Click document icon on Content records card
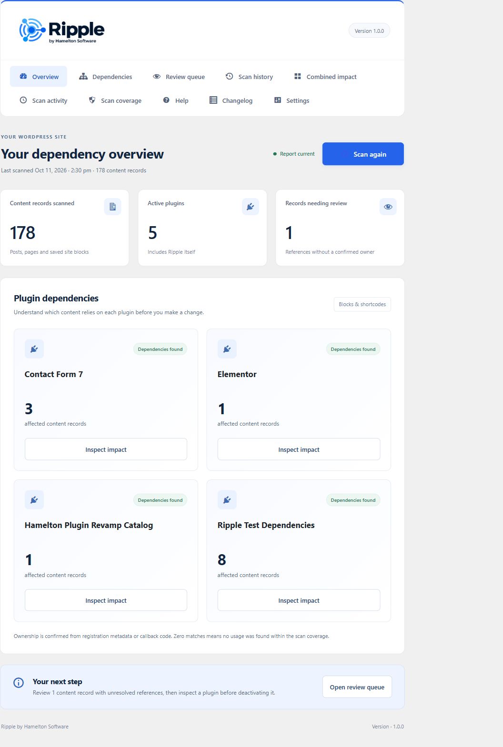The image size is (503, 747). click(x=112, y=207)
